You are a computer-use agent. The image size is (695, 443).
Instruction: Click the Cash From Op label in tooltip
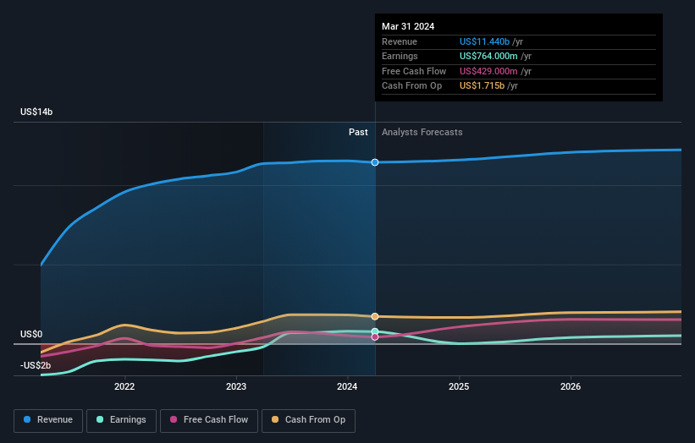411,86
